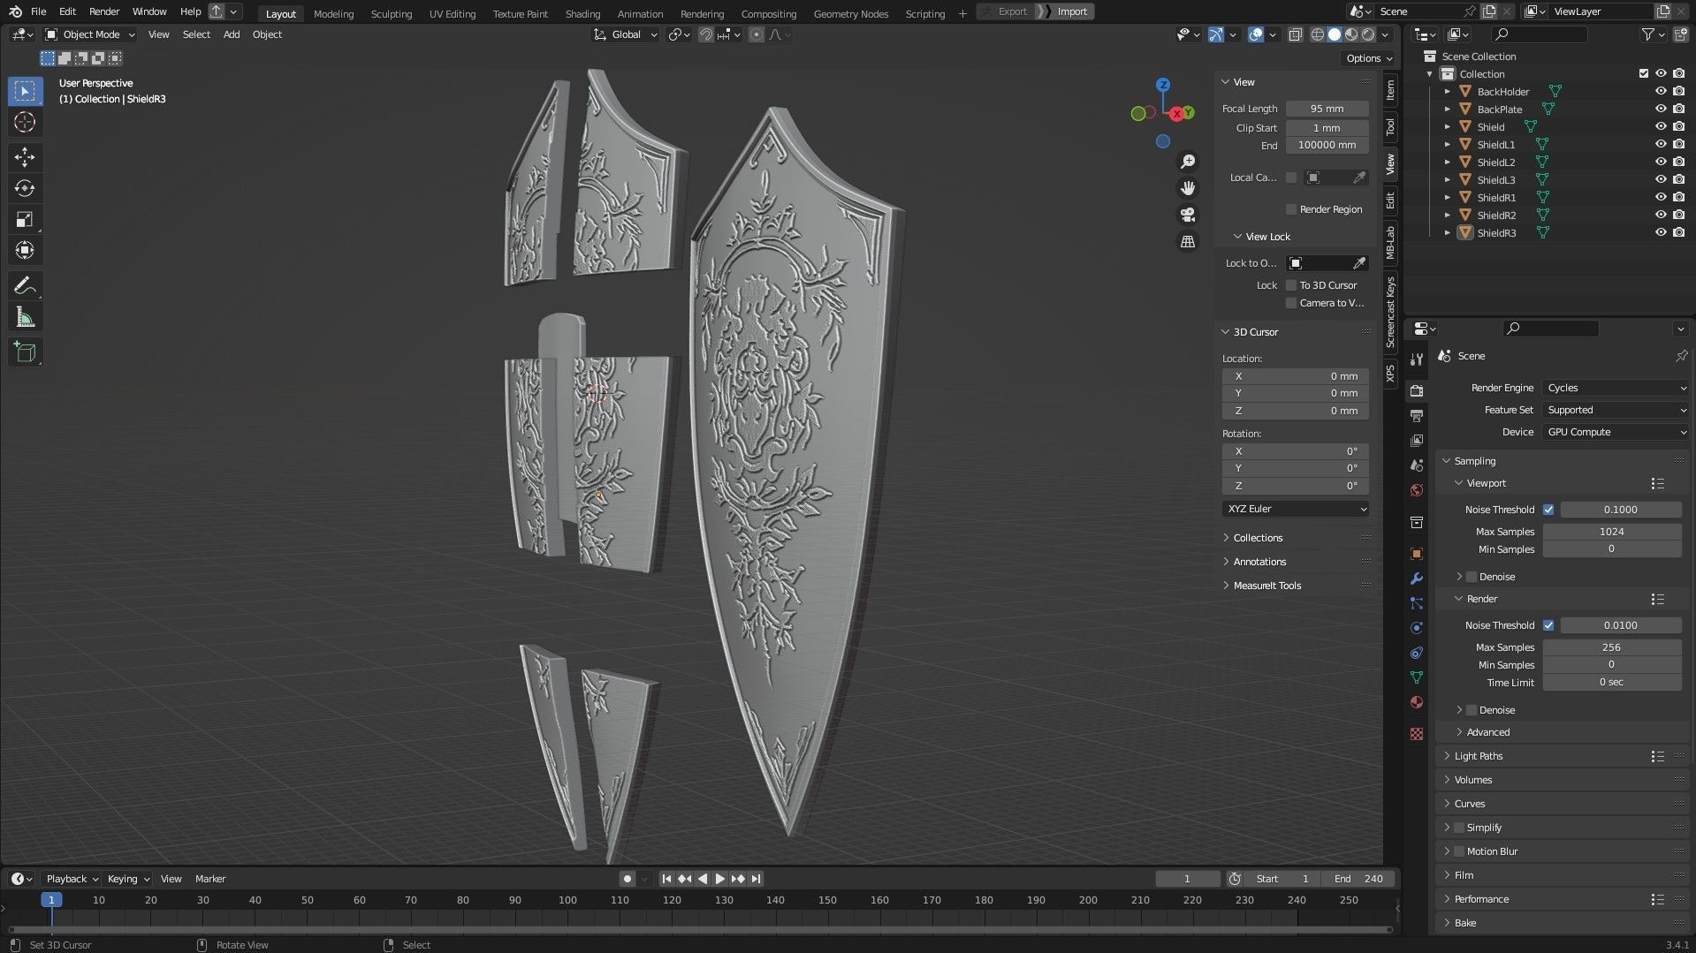The height and width of the screenshot is (953, 1696).
Task: Activate the Rotate tool
Action: 25,188
